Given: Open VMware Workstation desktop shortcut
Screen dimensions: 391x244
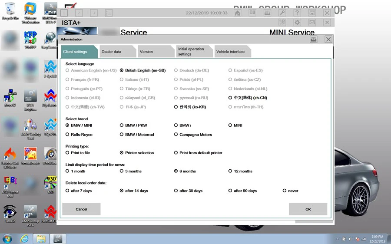Looking at the screenshot, I should pyautogui.click(x=30, y=13).
